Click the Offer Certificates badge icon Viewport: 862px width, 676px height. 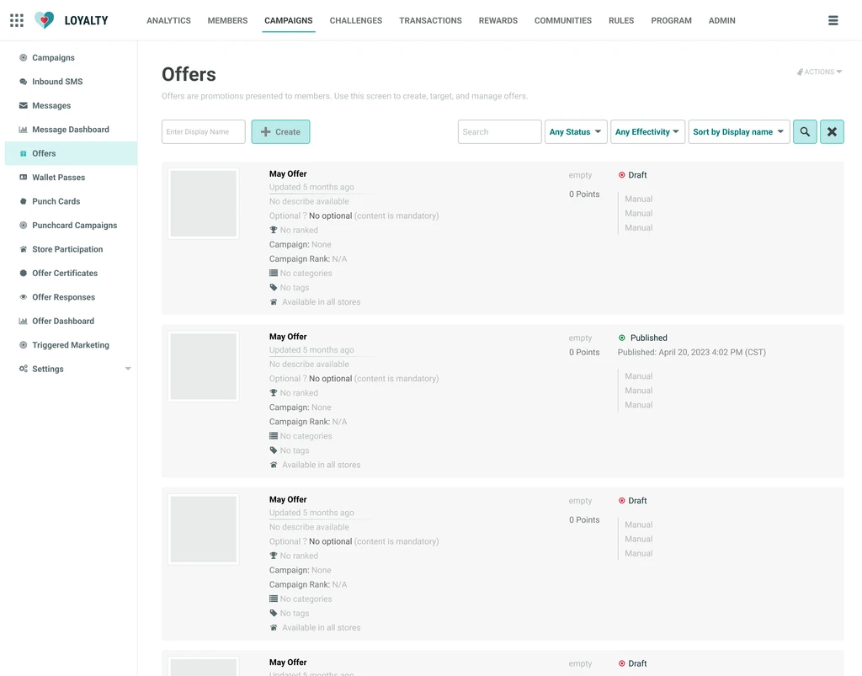(23, 273)
